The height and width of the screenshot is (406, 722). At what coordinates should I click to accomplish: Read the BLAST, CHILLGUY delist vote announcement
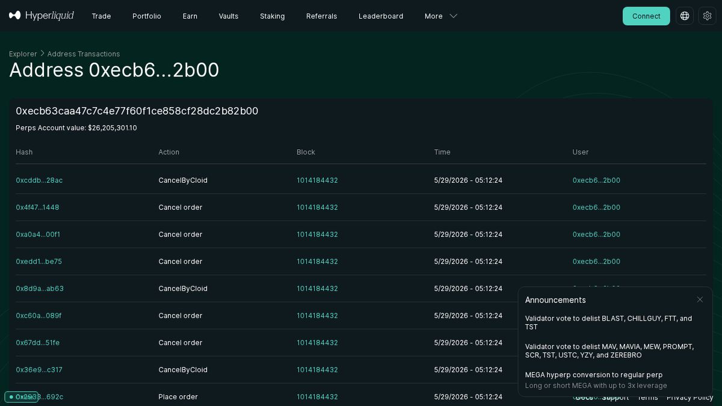click(608, 322)
